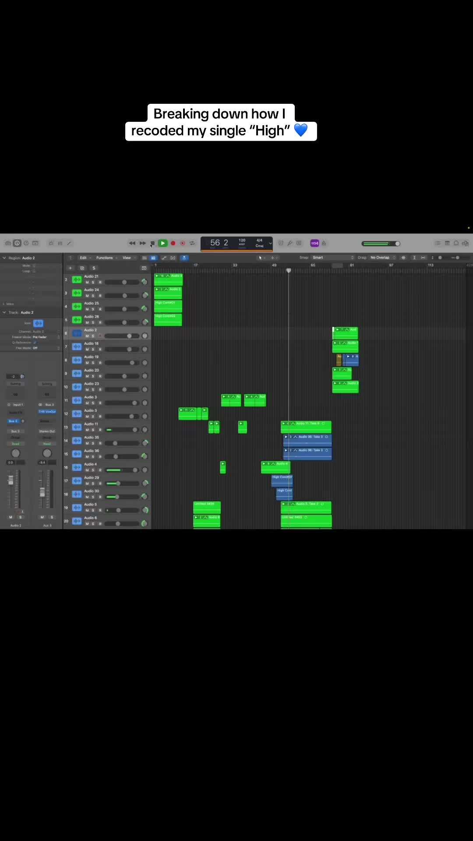Toggle the Metronome button
Image resolution: width=473 pixels, height=841 pixels.
(324, 243)
